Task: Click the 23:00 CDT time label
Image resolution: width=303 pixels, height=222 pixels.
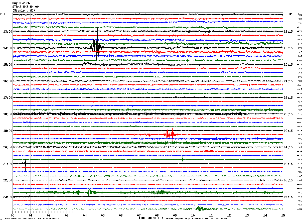Action: click(x=8, y=197)
